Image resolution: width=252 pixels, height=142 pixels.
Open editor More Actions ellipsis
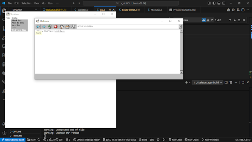(x=248, y=10)
